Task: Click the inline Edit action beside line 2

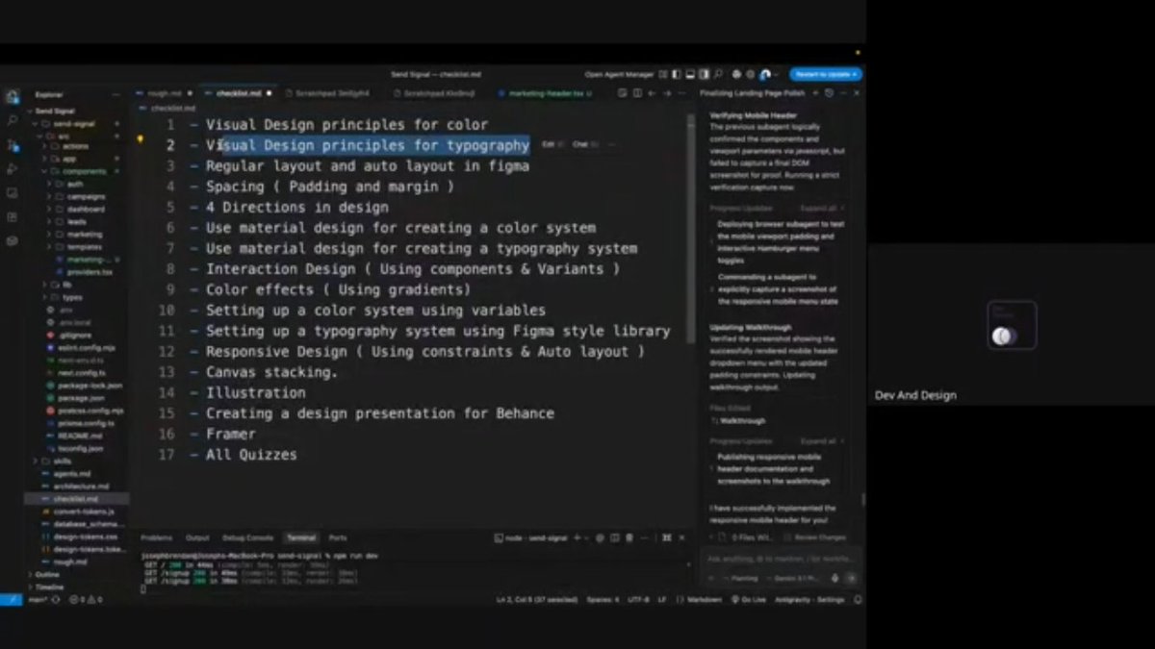Action: tap(551, 144)
